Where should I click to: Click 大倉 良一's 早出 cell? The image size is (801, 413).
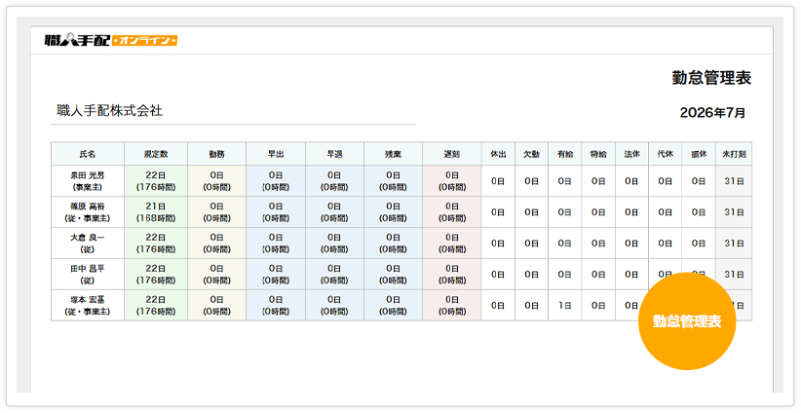pos(276,243)
